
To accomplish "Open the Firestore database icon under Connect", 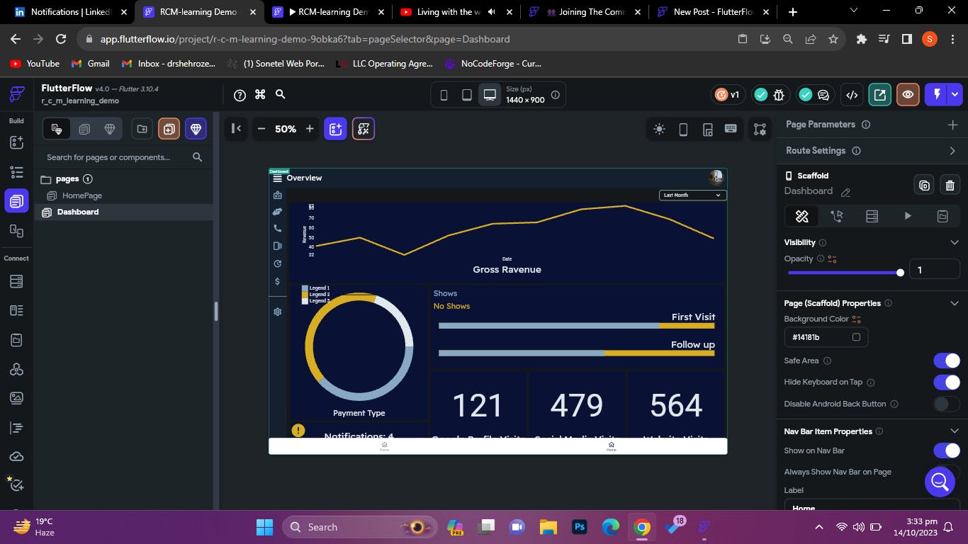I will click(x=16, y=281).
